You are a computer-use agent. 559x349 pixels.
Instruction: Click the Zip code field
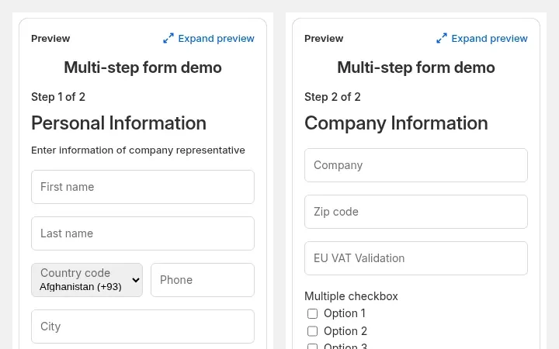coord(415,212)
